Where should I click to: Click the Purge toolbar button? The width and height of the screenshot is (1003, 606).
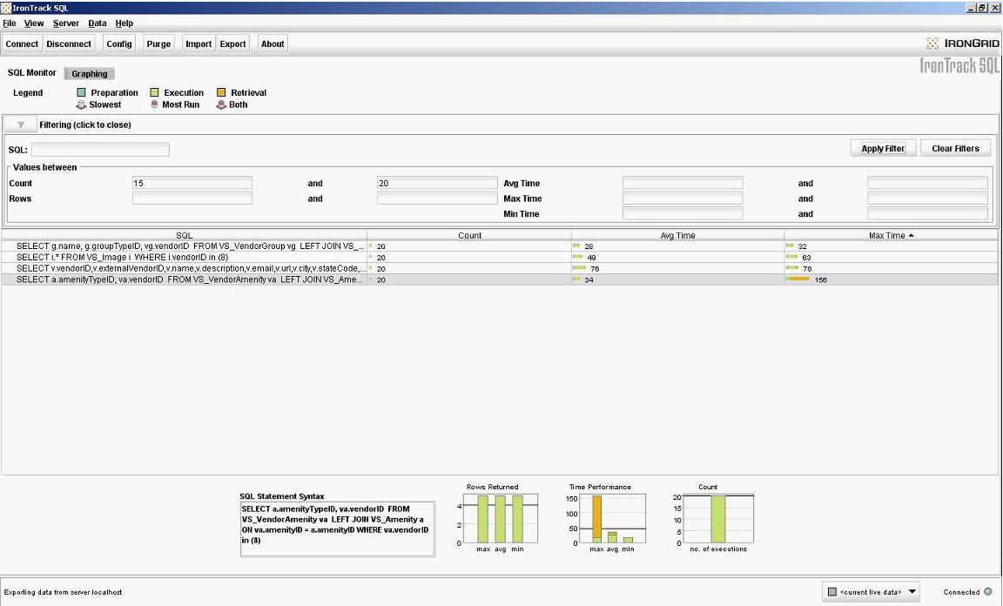pyautogui.click(x=158, y=44)
